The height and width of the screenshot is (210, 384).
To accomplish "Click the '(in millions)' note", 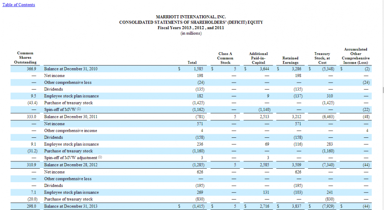I will pos(191,33).
